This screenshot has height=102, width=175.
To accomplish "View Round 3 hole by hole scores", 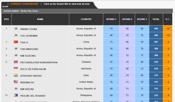I will [x=142, y=19].
